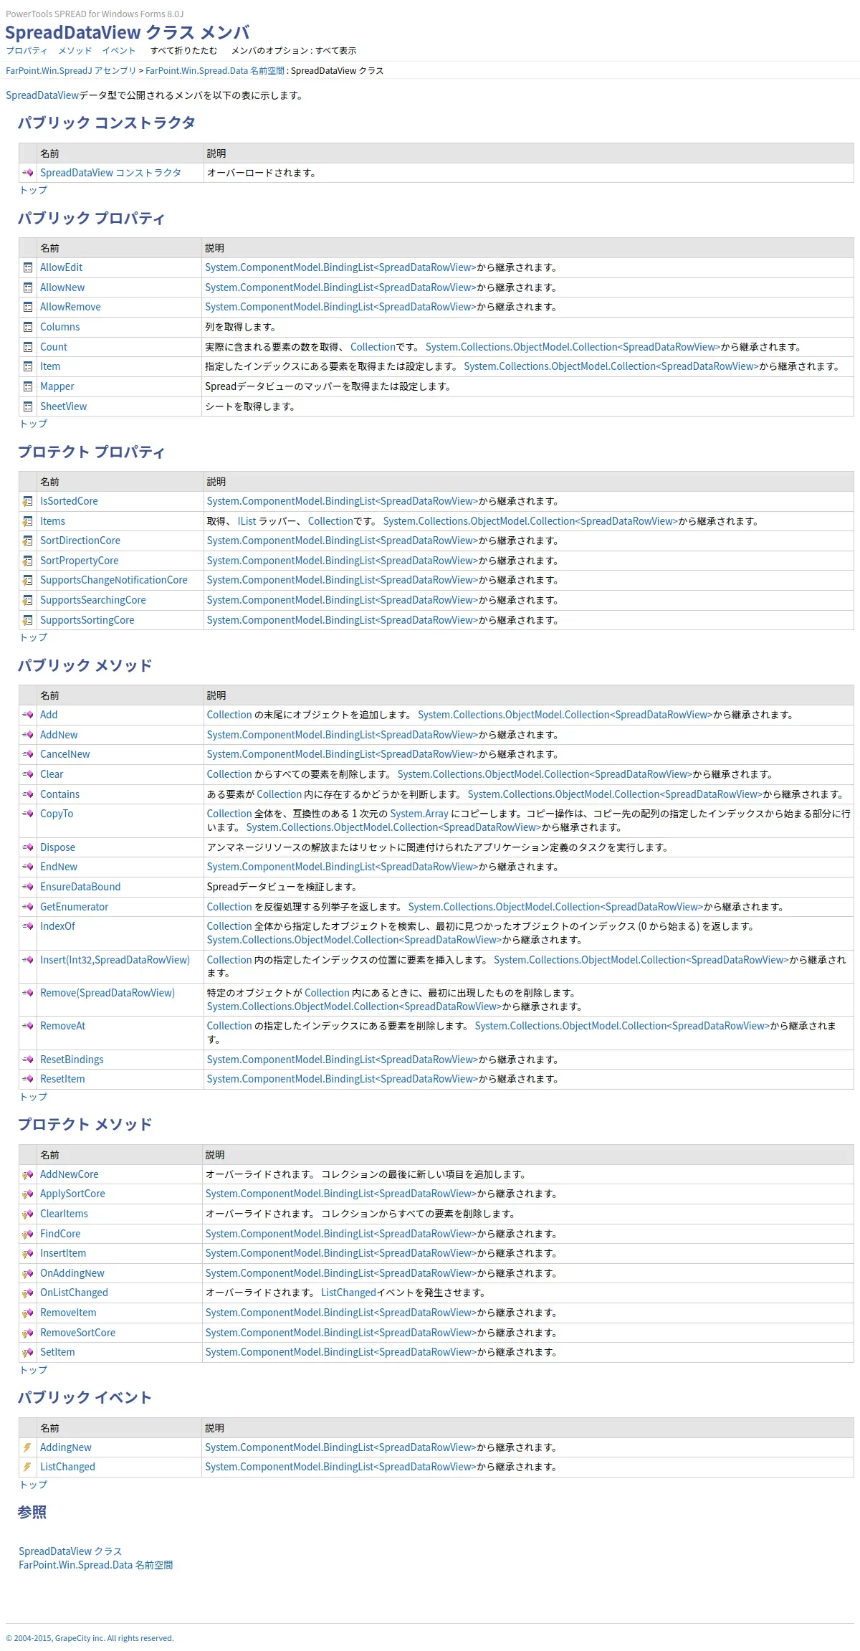Open the IndexOf method link
The height and width of the screenshot is (1651, 860).
[57, 926]
